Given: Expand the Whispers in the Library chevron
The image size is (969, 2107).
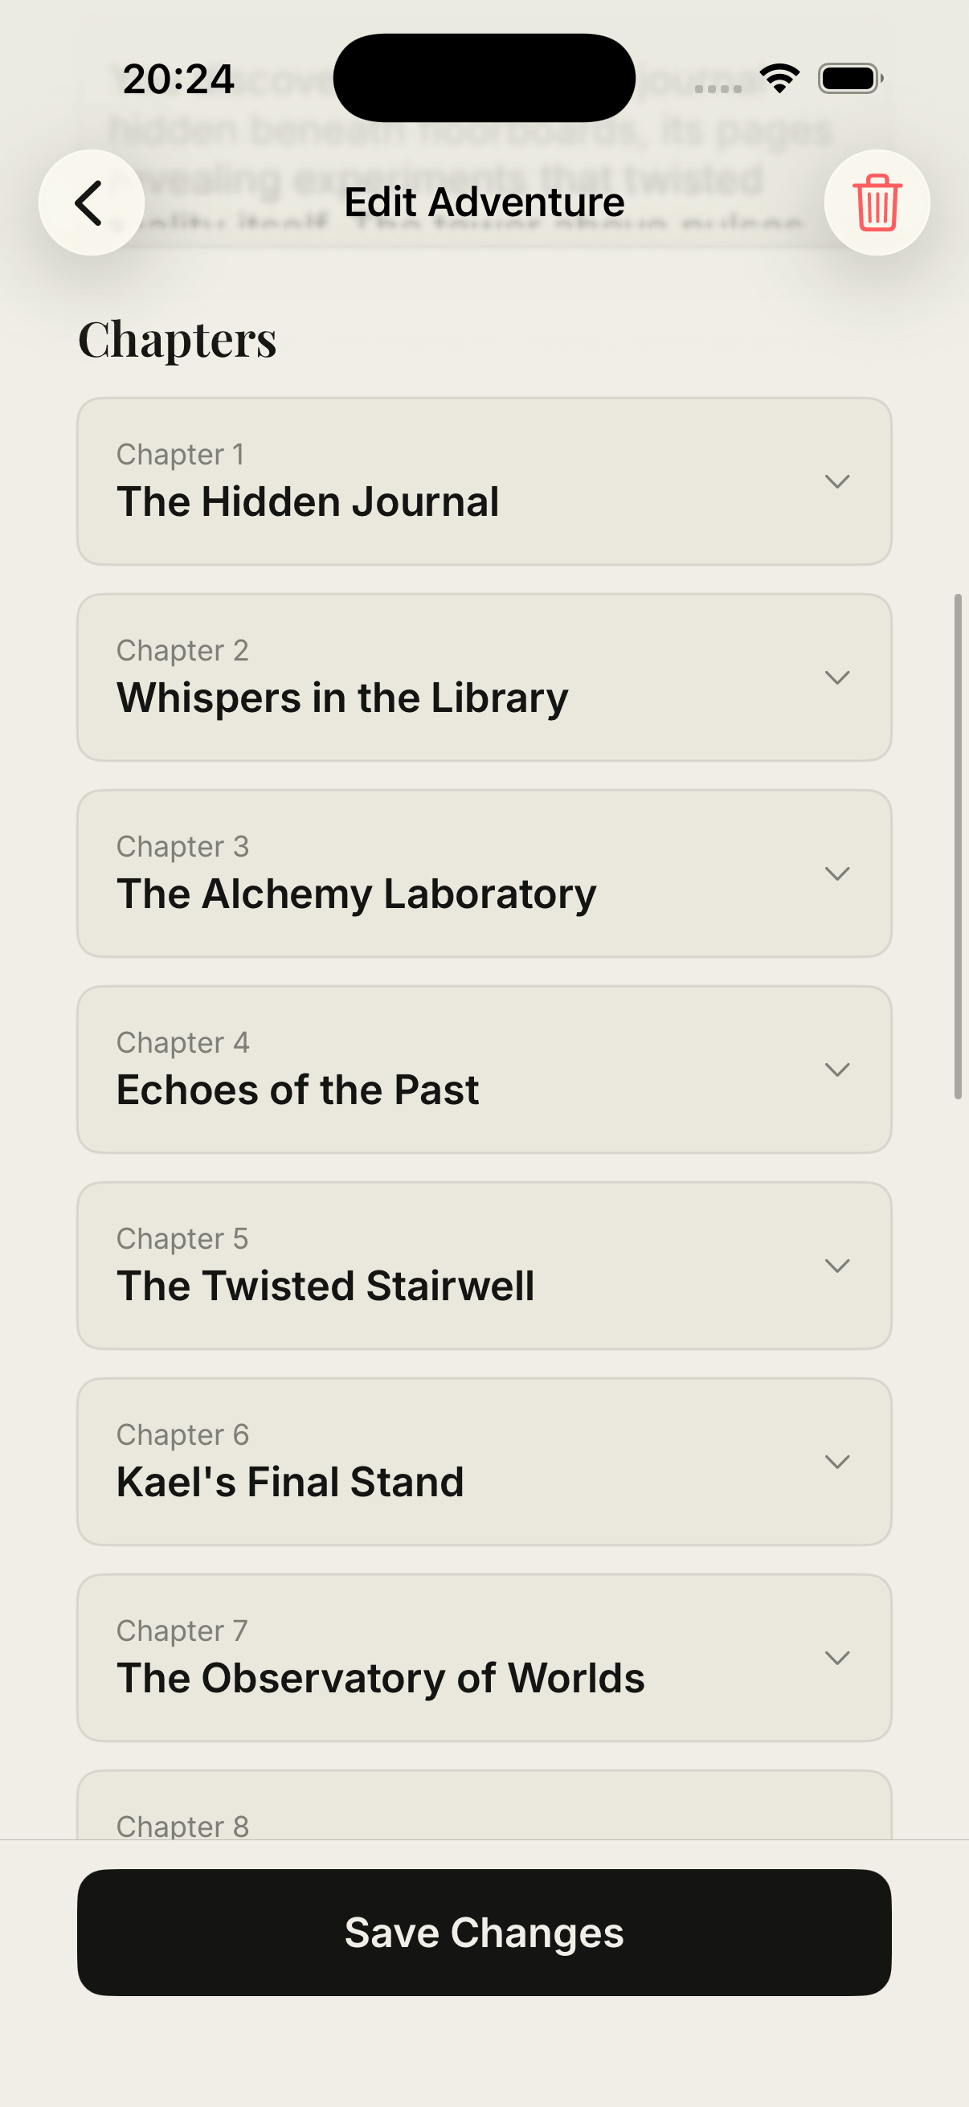Looking at the screenshot, I should [x=836, y=677].
